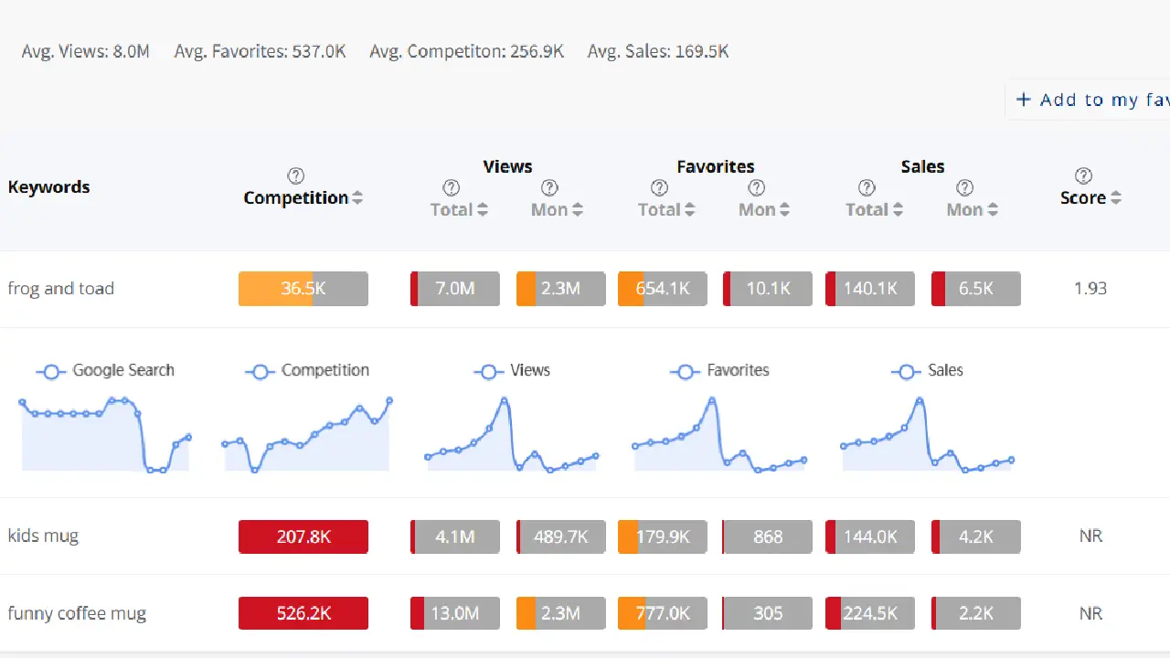Toggle the Competition series on its chart

pos(260,371)
